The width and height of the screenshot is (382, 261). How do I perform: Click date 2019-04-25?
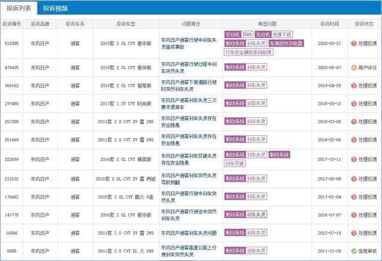329,86
